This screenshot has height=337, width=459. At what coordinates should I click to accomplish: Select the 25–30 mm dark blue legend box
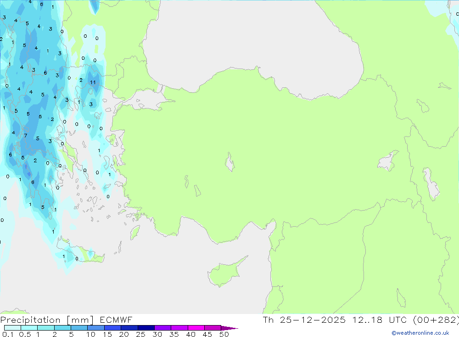(x=146, y=328)
